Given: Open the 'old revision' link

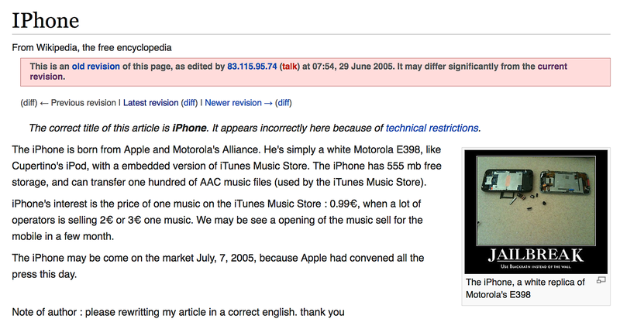Looking at the screenshot, I should pos(95,67).
